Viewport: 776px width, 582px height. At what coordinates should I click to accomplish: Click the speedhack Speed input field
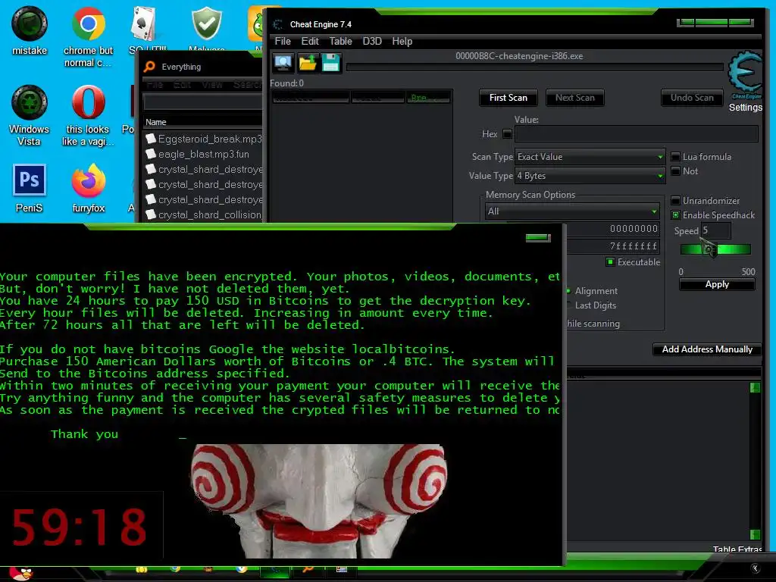pyautogui.click(x=715, y=230)
